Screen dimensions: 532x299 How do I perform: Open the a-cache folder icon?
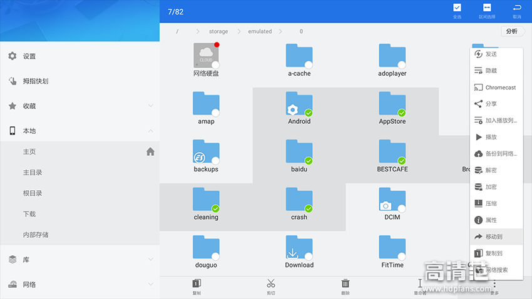[x=299, y=55]
